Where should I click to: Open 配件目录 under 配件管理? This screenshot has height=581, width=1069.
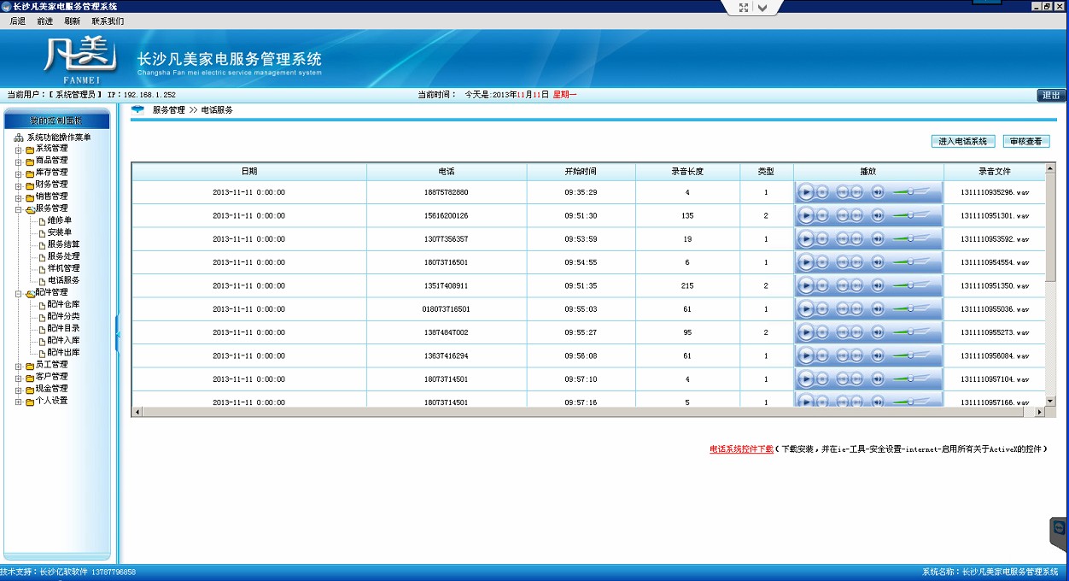click(64, 328)
